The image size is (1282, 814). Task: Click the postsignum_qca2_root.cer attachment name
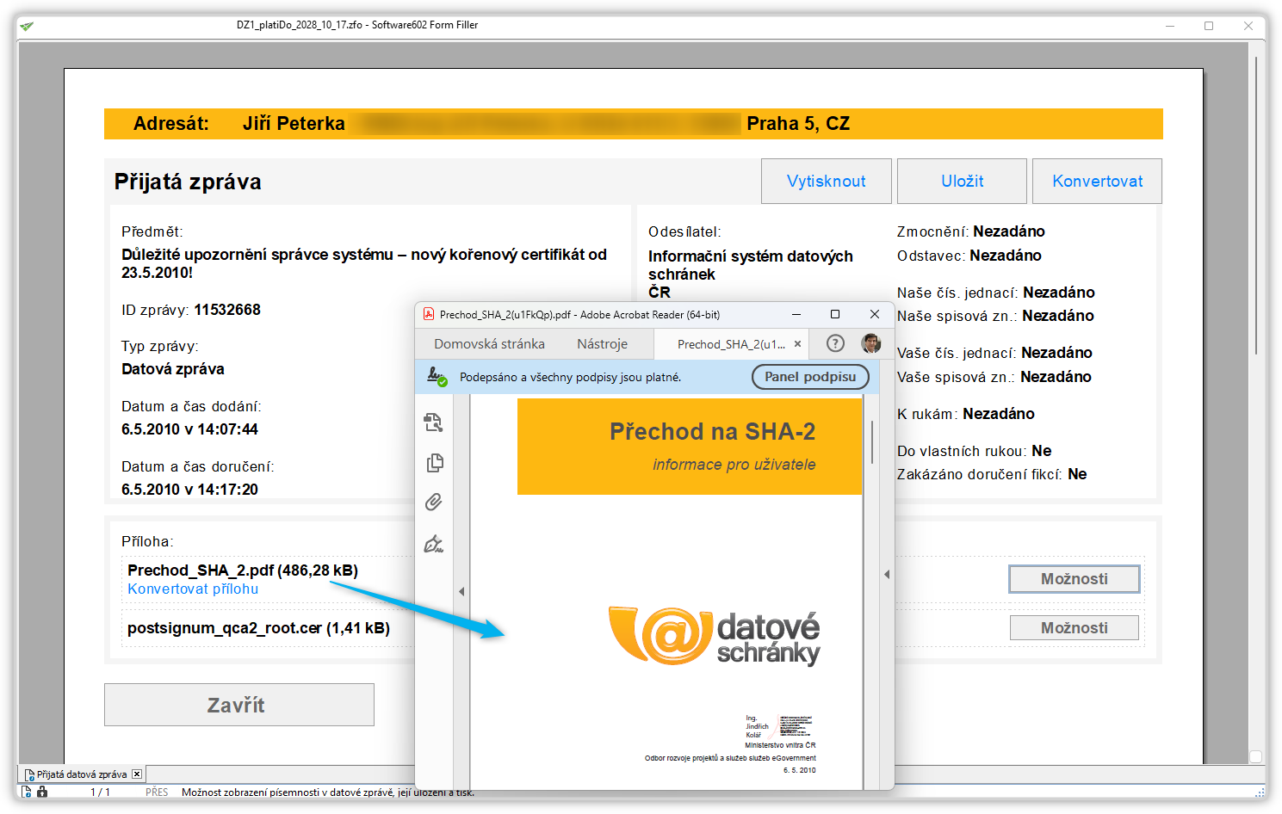258,628
